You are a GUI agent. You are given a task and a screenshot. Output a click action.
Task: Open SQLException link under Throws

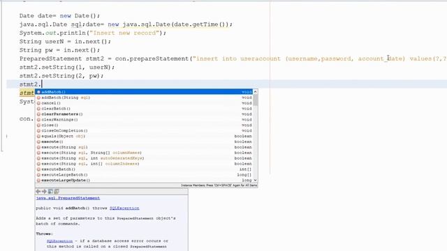tap(59, 241)
